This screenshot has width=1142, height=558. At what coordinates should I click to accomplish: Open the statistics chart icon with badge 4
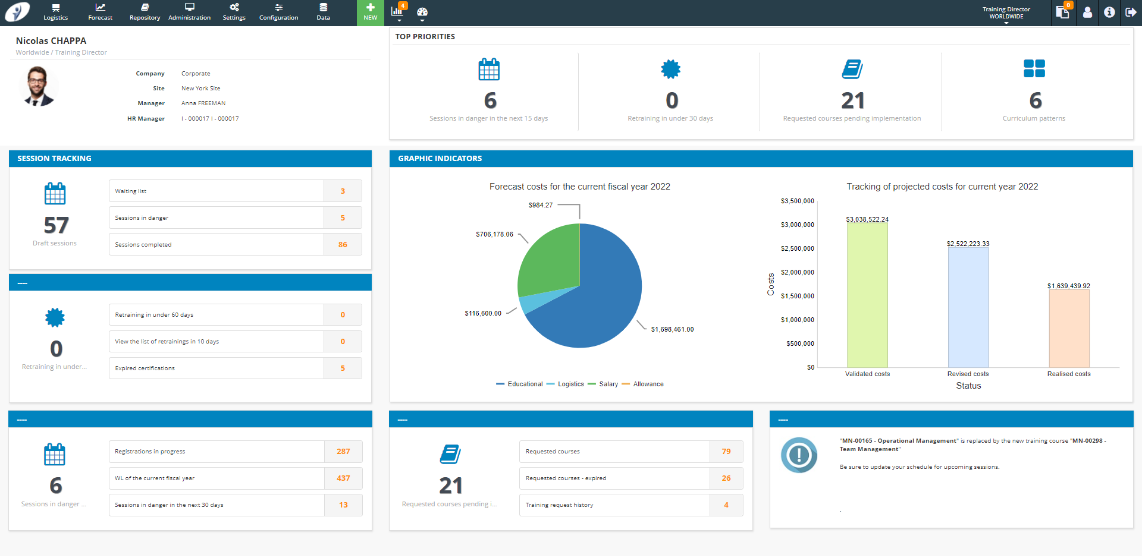point(398,9)
